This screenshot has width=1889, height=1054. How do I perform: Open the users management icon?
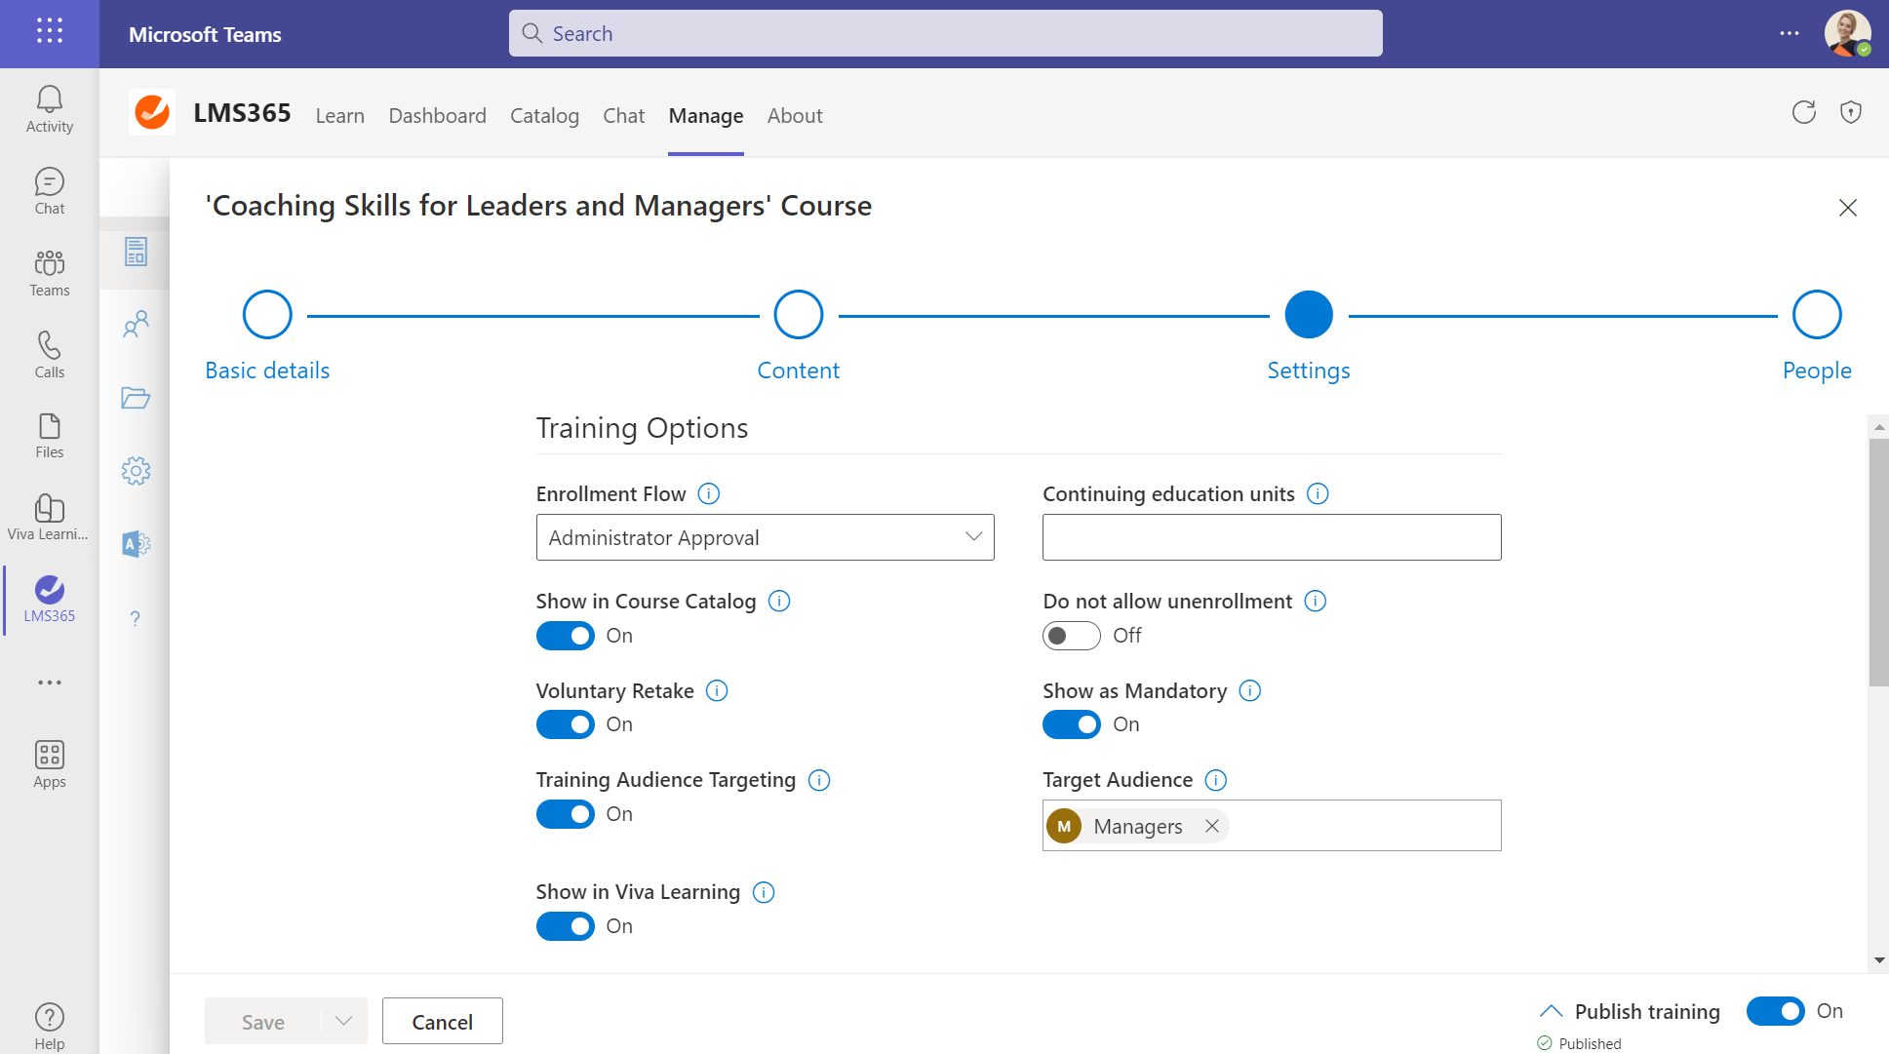pos(136,324)
